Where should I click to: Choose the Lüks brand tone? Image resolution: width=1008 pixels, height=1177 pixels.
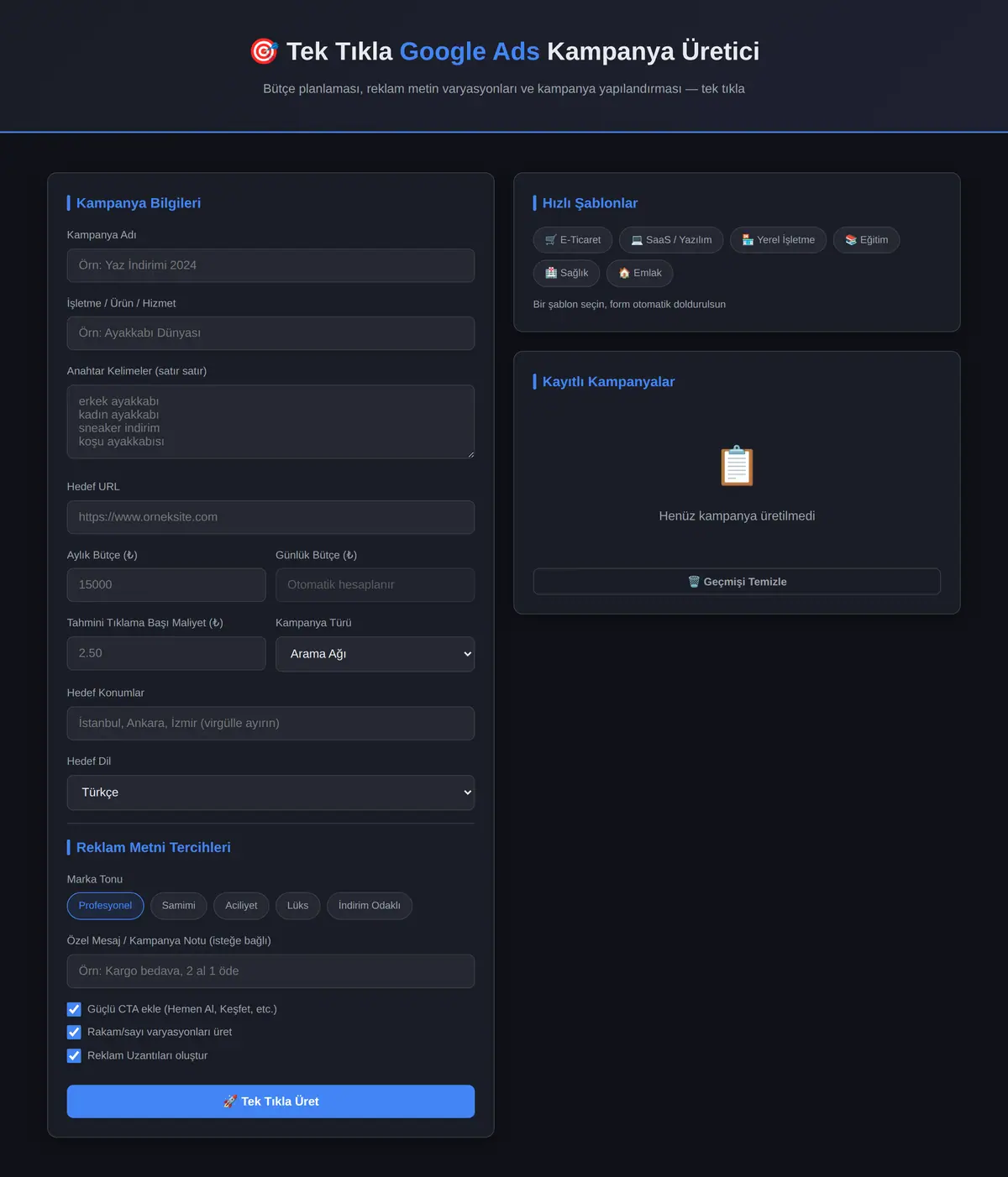(x=297, y=906)
